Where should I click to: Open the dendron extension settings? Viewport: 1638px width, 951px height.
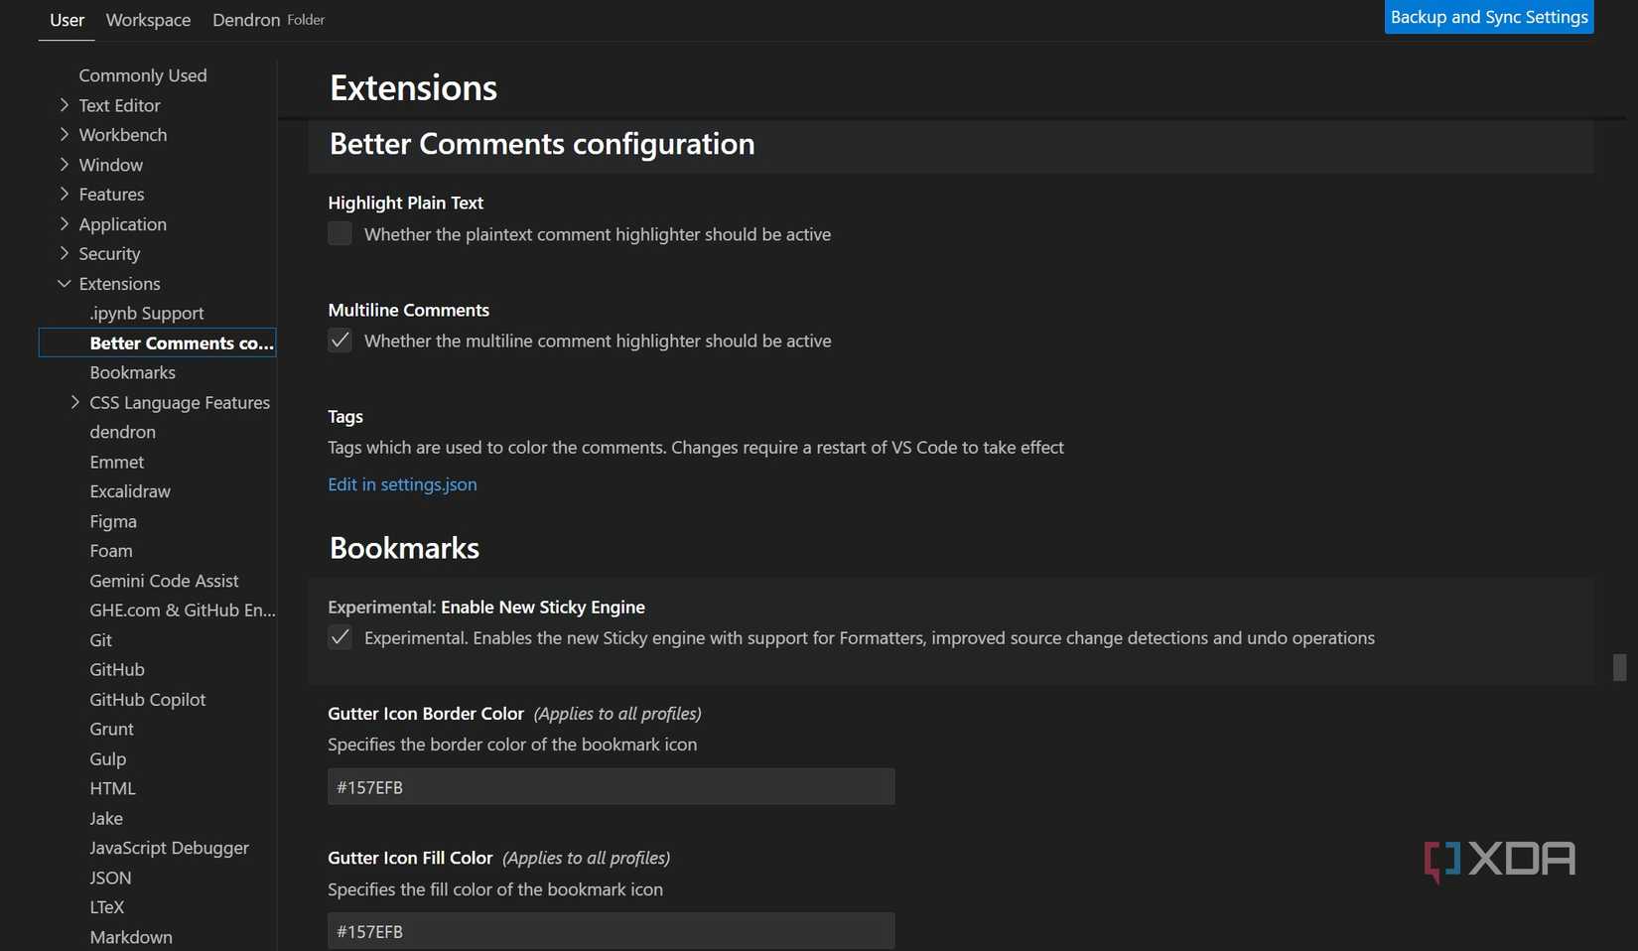click(123, 432)
